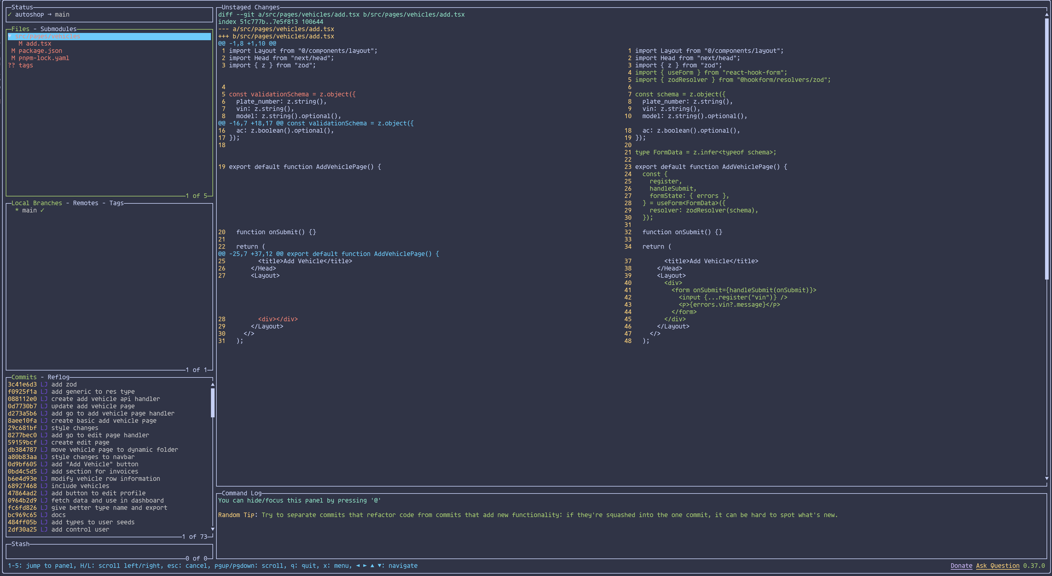Click the removed line const validationSchema

292,94
